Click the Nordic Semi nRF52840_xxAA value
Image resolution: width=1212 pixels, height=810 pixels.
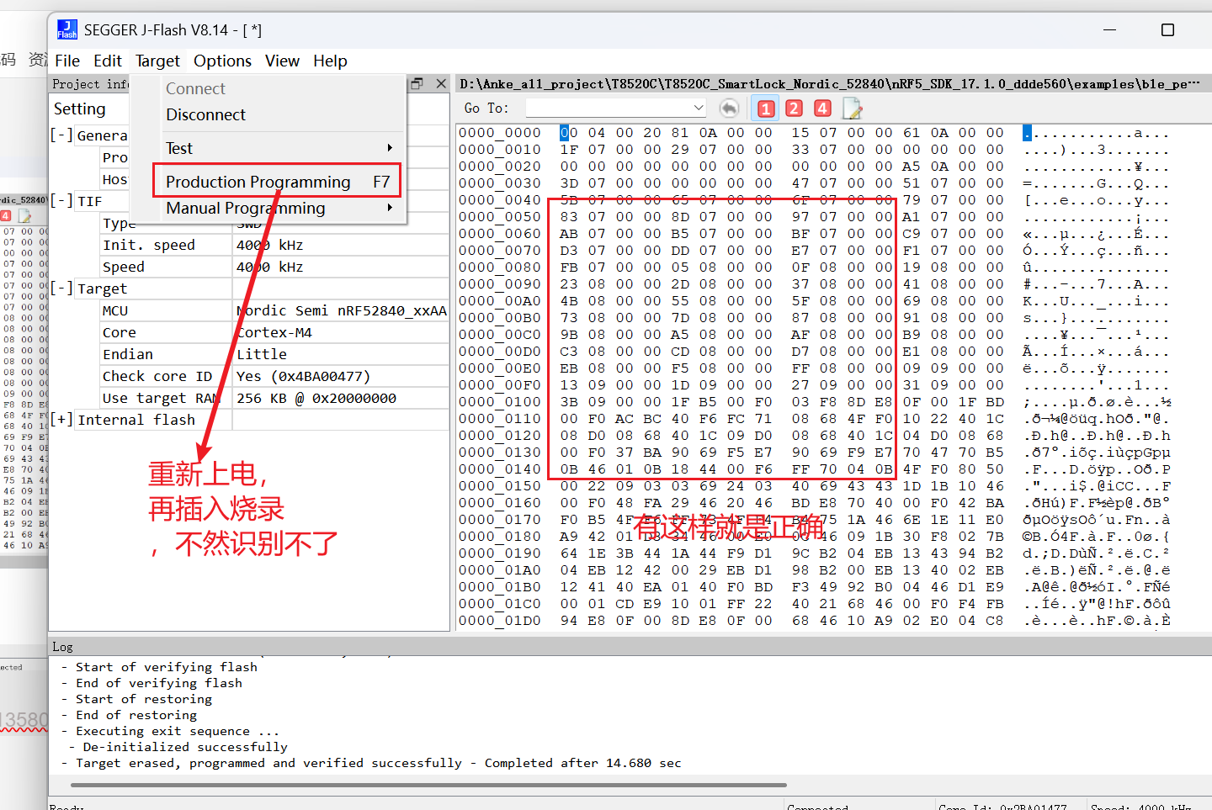[x=341, y=310]
